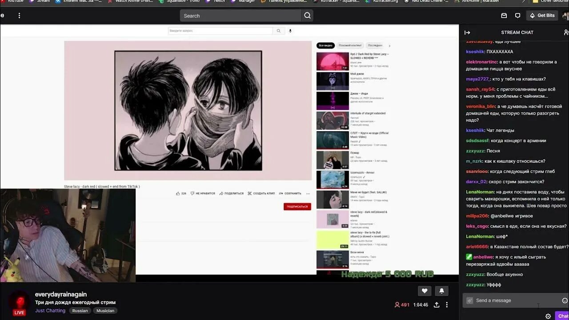Focus the Twitch Search field
This screenshot has width=569, height=320.
[240, 16]
